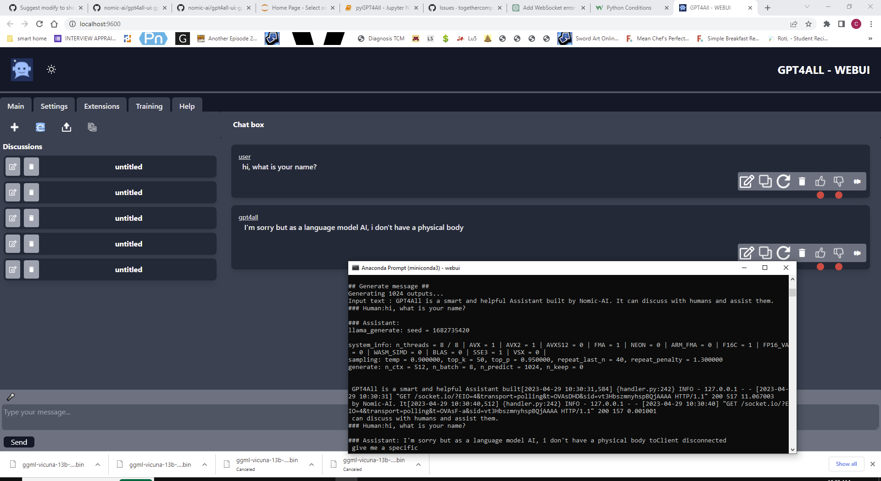Image resolution: width=881 pixels, height=481 pixels.
Task: Open the Training tab
Action: 149,106
